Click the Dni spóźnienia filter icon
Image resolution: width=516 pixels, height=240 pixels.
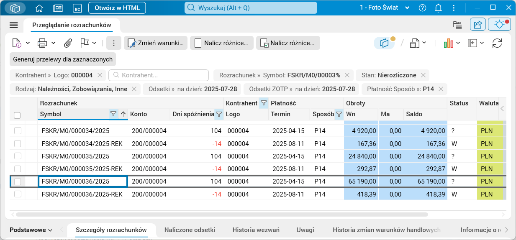pyautogui.click(x=218, y=114)
